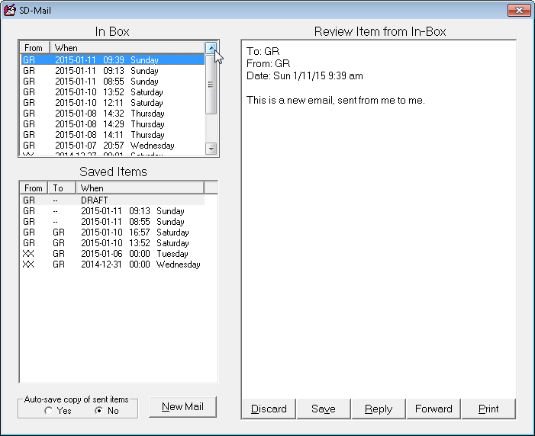Click the SD-Mail app icon in title bar

pyautogui.click(x=10, y=10)
